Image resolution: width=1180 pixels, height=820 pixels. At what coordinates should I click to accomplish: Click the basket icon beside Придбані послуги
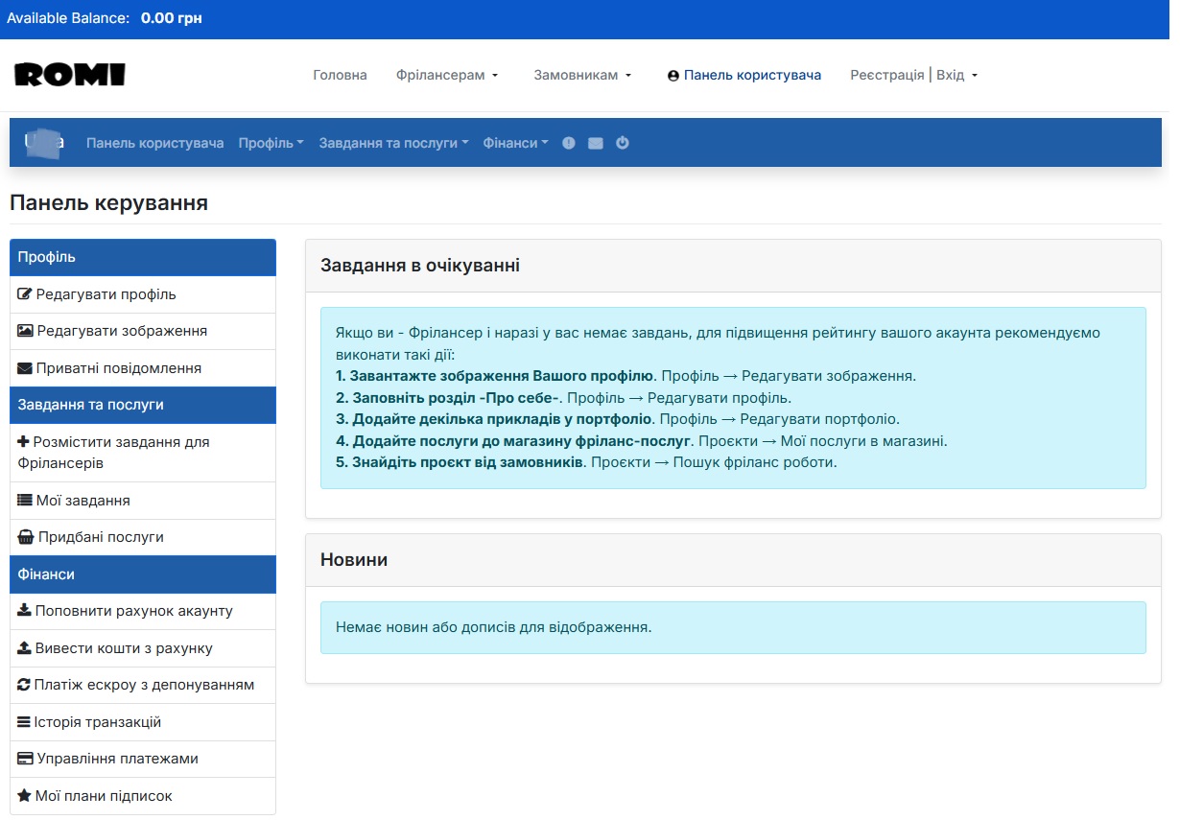(x=27, y=537)
